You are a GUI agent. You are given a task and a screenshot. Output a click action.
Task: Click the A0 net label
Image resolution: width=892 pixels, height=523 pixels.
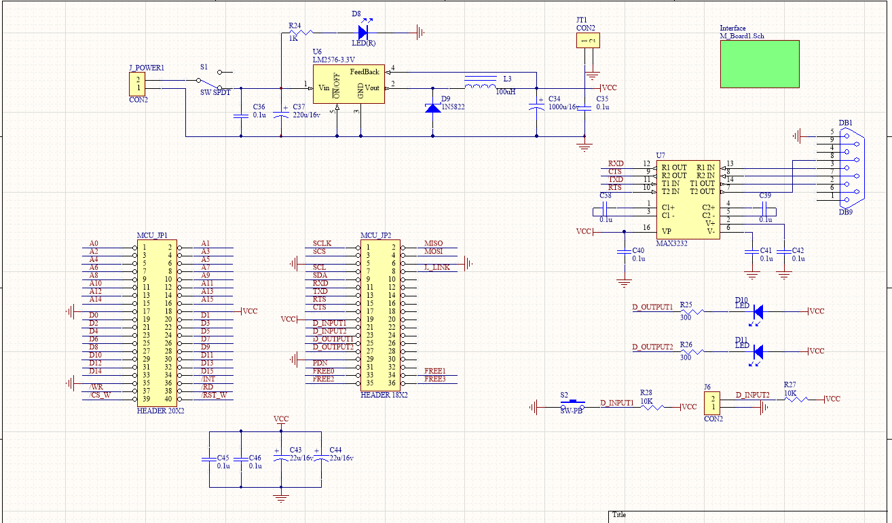click(94, 243)
